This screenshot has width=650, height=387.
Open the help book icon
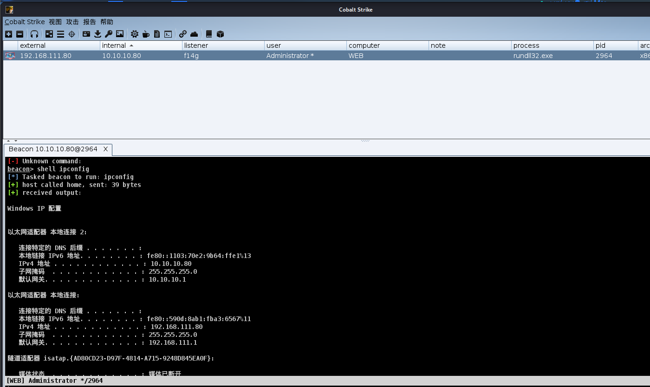click(x=209, y=34)
